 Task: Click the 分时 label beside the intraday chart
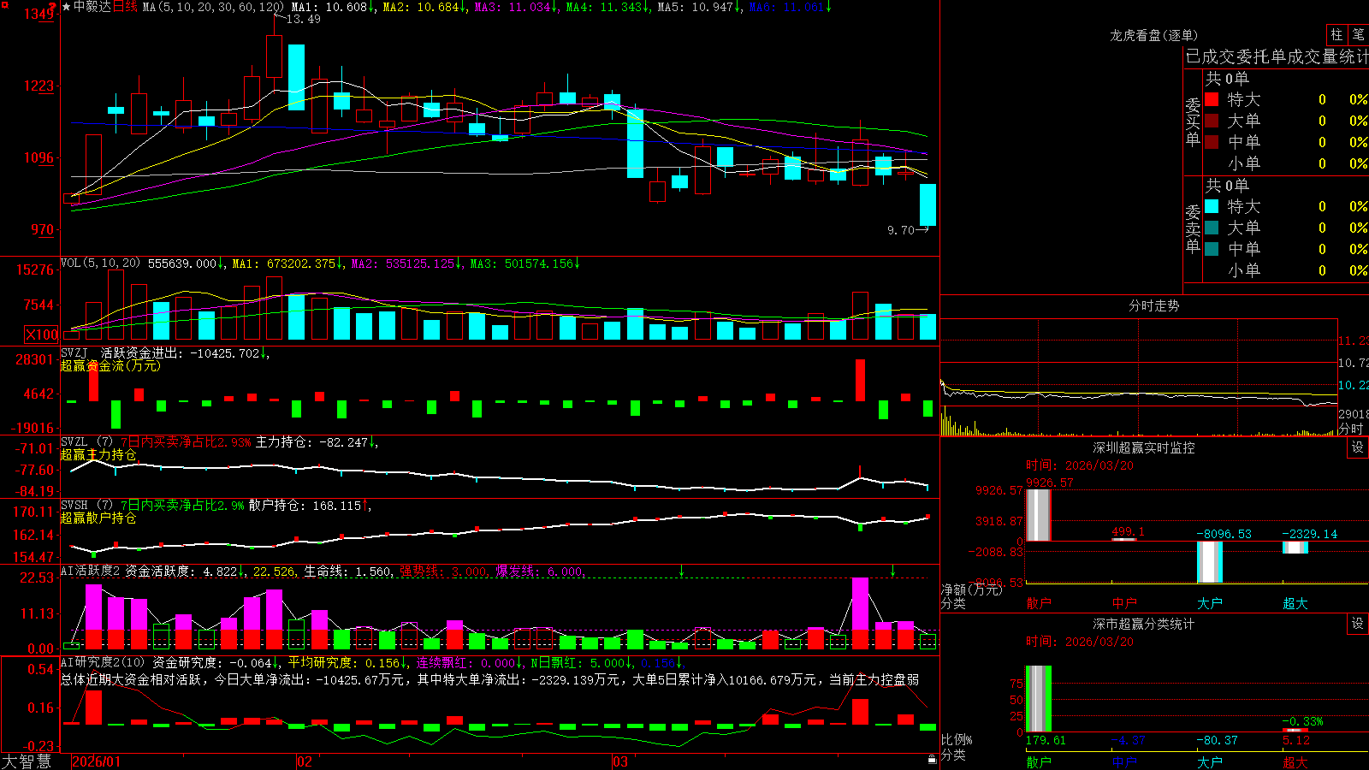[x=1351, y=429]
